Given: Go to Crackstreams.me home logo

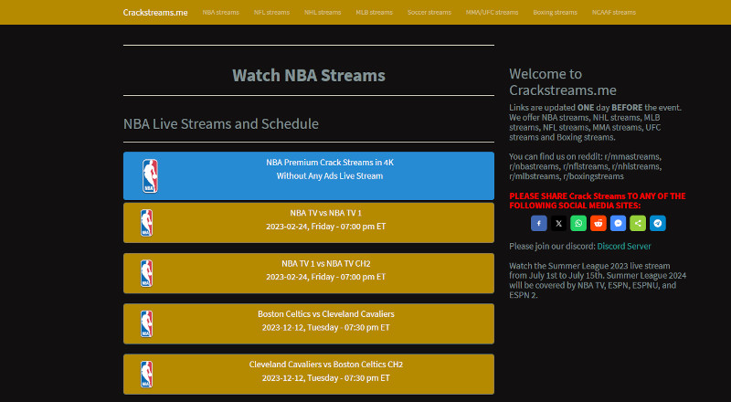Looking at the screenshot, I should point(155,13).
